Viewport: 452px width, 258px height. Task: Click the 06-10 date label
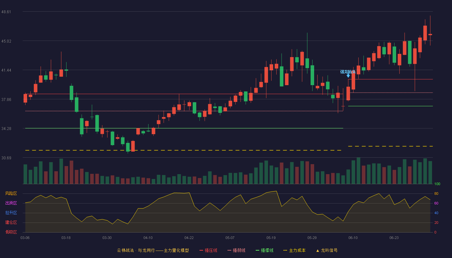[x=353, y=238]
